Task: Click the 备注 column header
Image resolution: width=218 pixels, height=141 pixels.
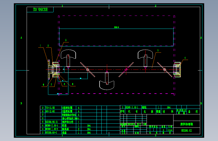Action: tap(193, 111)
